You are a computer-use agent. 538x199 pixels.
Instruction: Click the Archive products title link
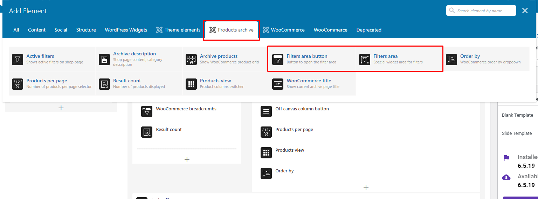pyautogui.click(x=219, y=56)
